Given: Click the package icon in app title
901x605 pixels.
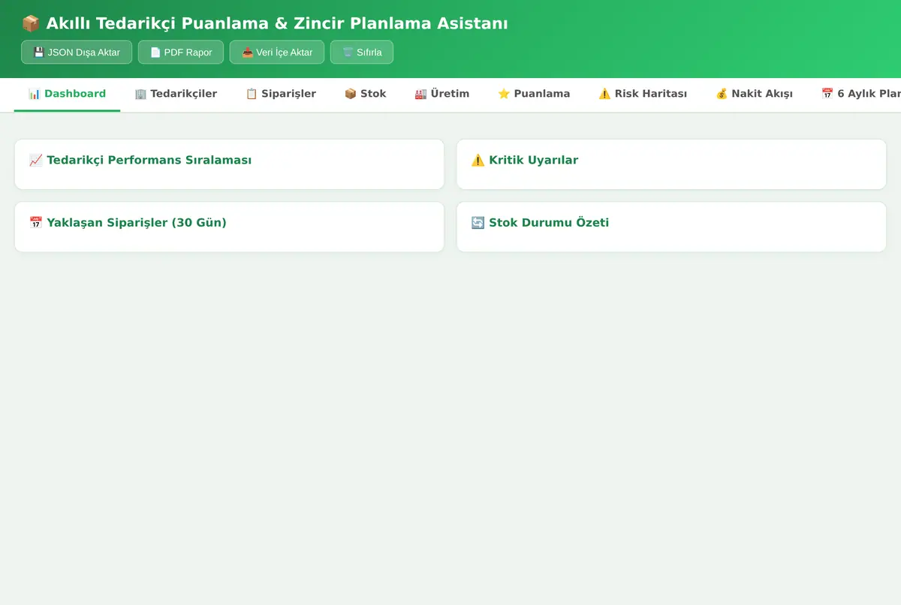Looking at the screenshot, I should [31, 24].
